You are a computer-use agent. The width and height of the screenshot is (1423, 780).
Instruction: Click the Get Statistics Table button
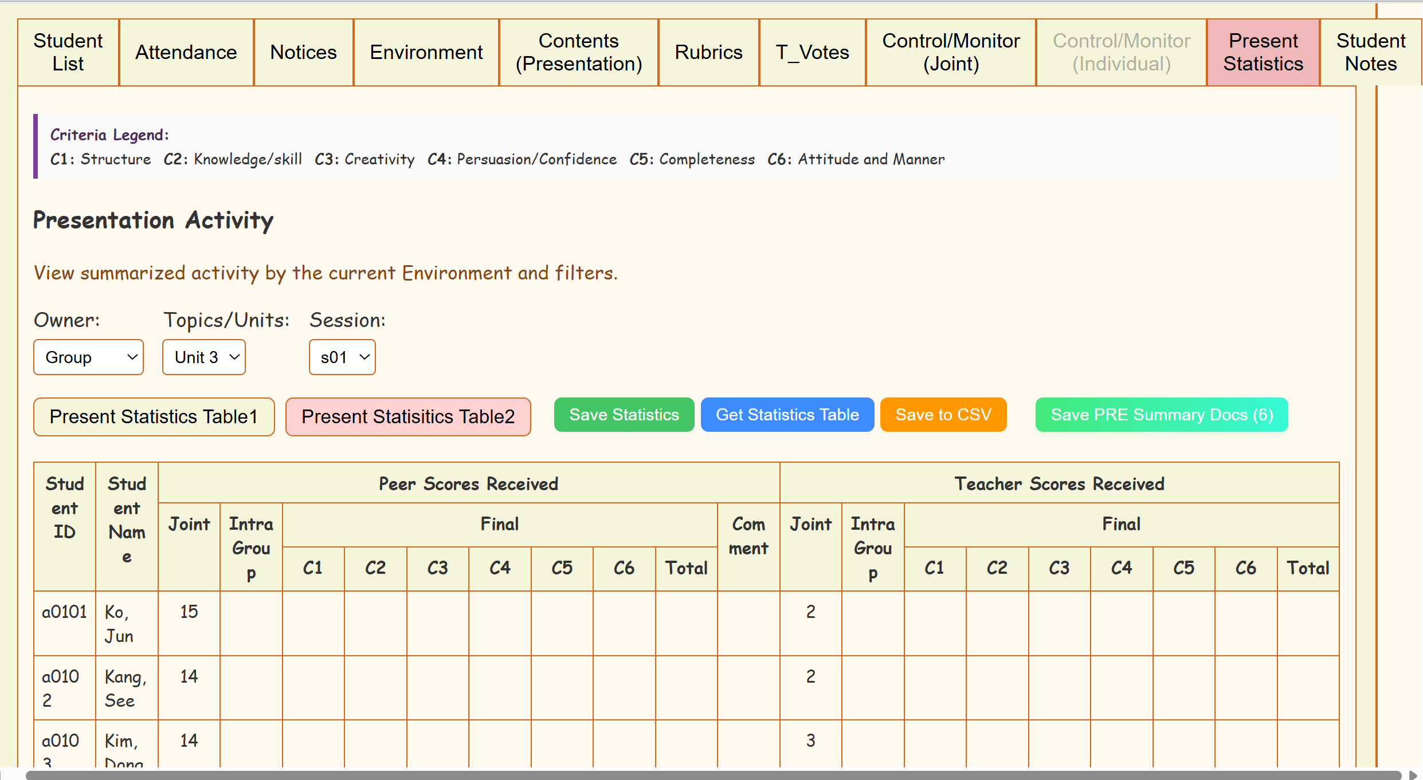pyautogui.click(x=787, y=415)
